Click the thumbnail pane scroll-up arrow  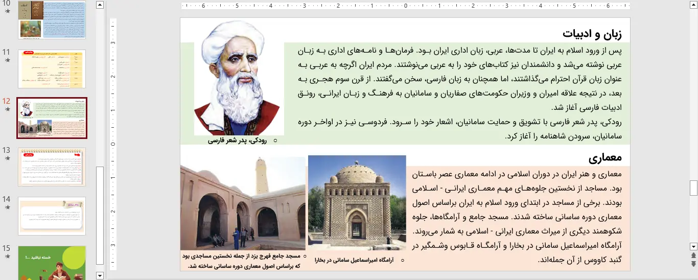click(x=100, y=5)
